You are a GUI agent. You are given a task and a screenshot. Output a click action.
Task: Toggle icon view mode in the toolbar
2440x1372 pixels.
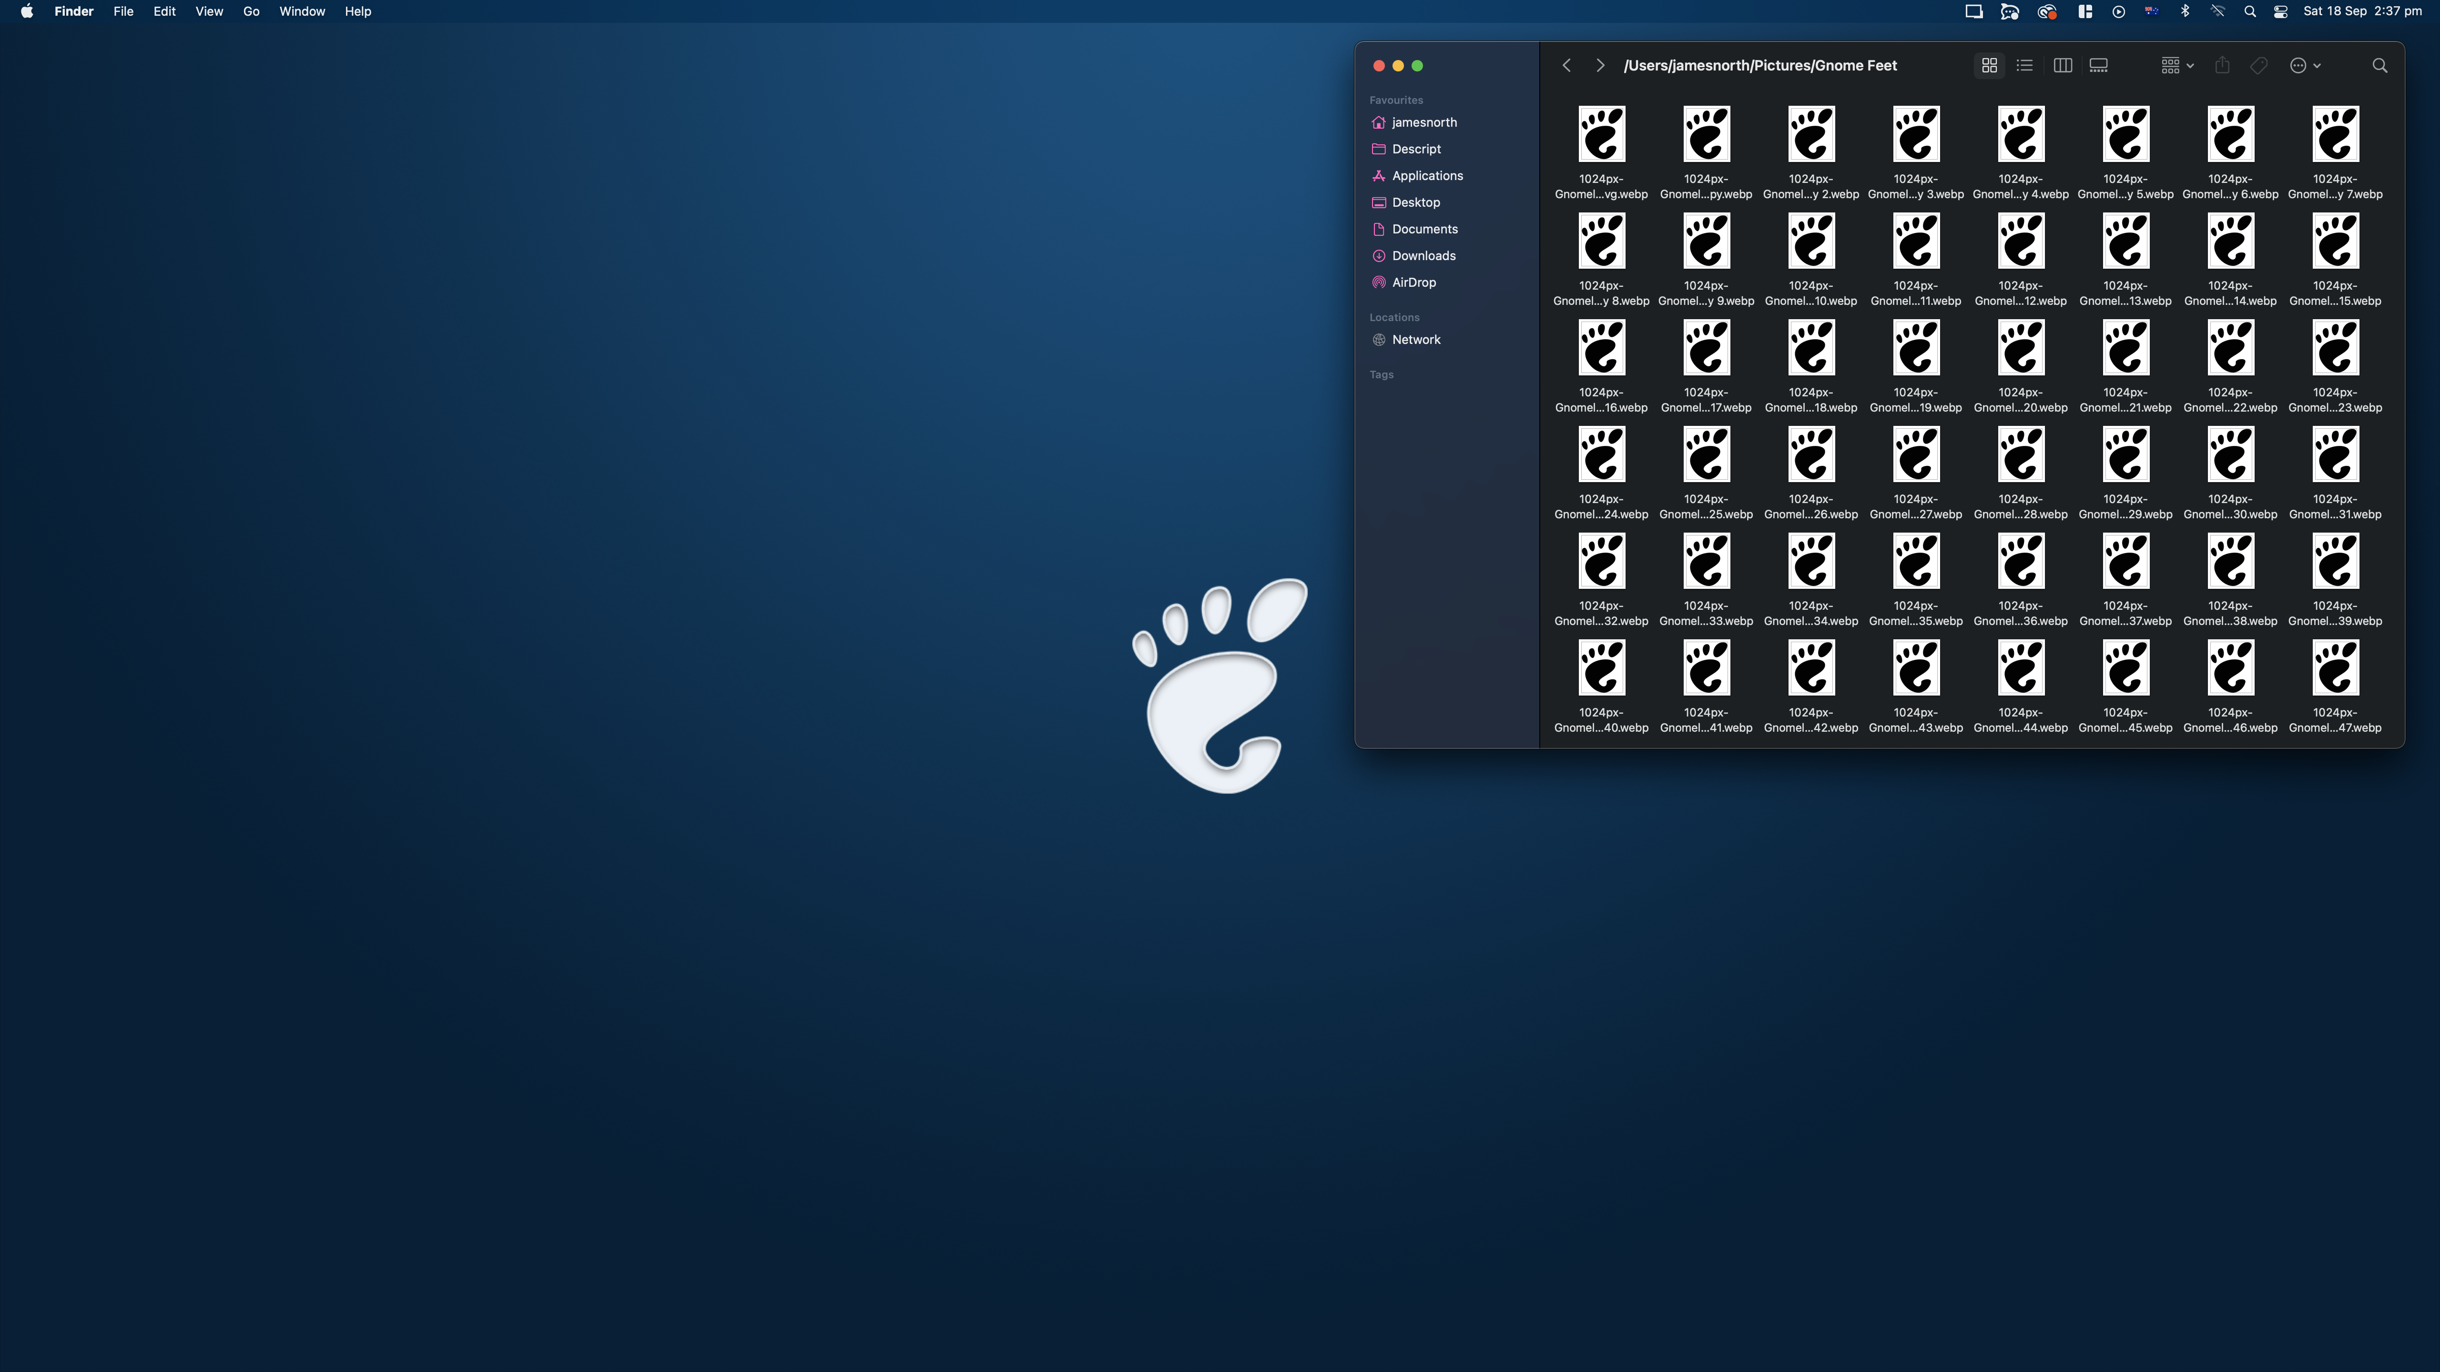point(1989,65)
